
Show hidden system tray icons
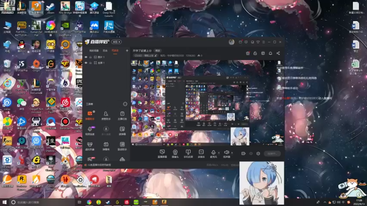pos(325,202)
